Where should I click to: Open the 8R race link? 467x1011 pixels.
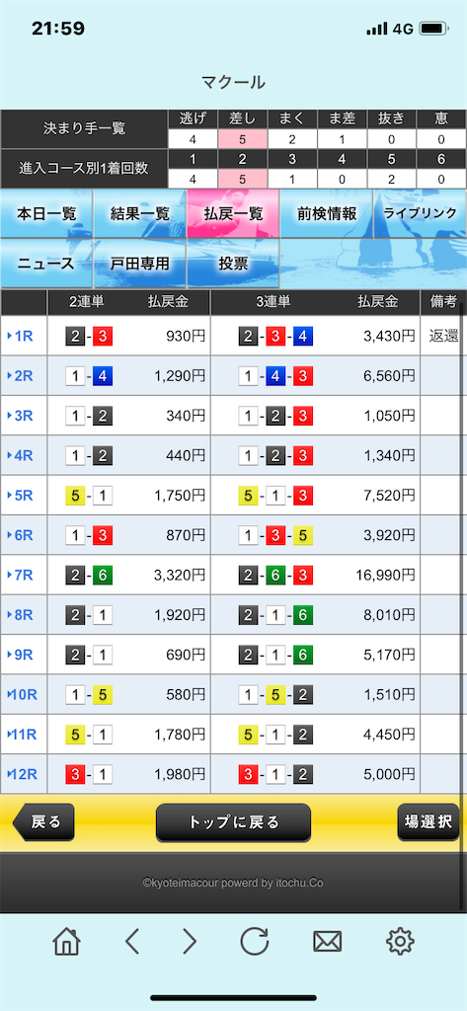(24, 615)
